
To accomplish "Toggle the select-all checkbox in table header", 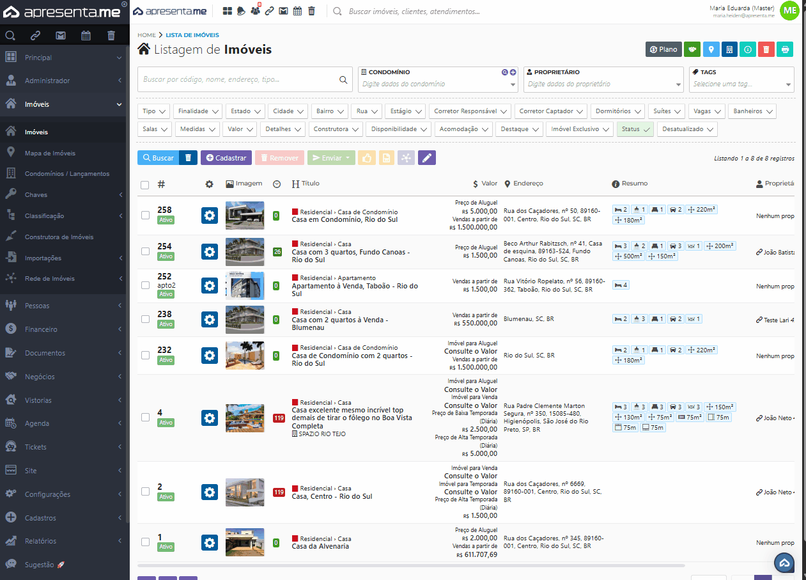I will (145, 185).
